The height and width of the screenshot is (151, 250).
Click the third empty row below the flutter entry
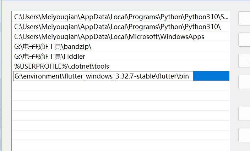pyautogui.click(x=121, y=106)
